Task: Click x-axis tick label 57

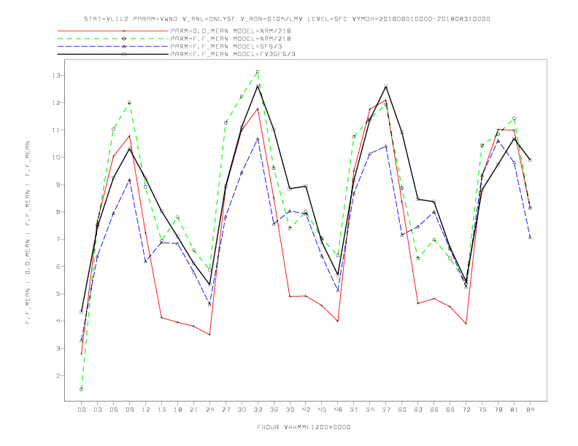Action: (386, 410)
